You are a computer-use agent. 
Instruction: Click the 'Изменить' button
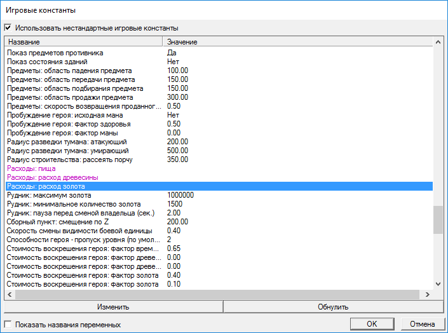pyautogui.click(x=113, y=307)
